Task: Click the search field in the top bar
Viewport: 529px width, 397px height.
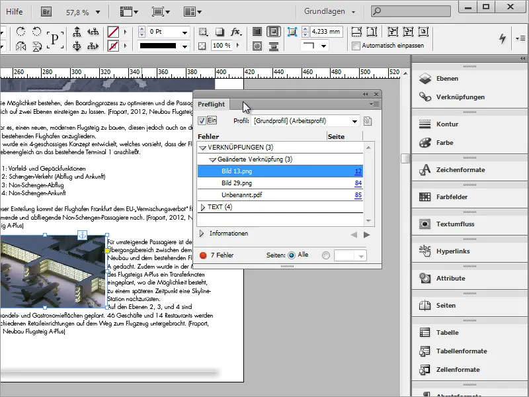Action: click(x=411, y=11)
